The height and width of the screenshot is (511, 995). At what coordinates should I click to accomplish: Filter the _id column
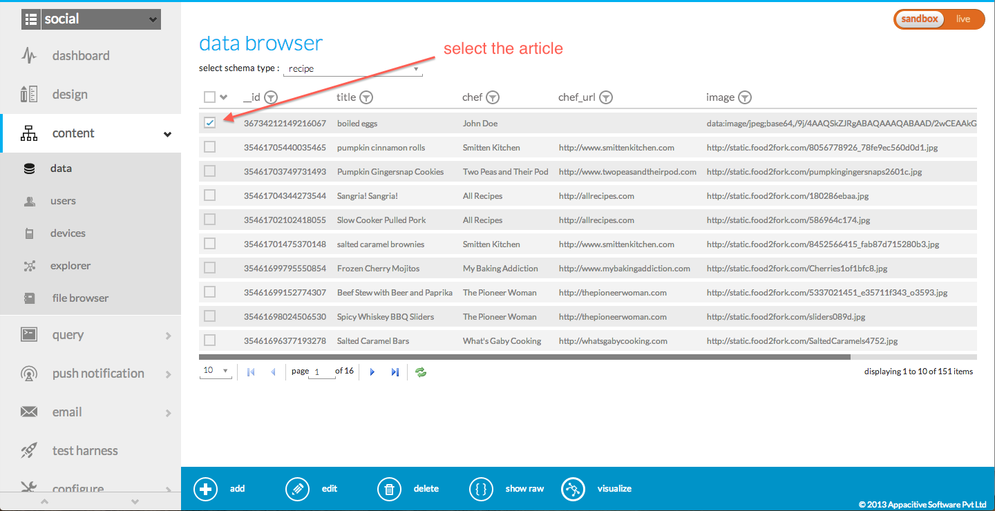[x=271, y=97]
